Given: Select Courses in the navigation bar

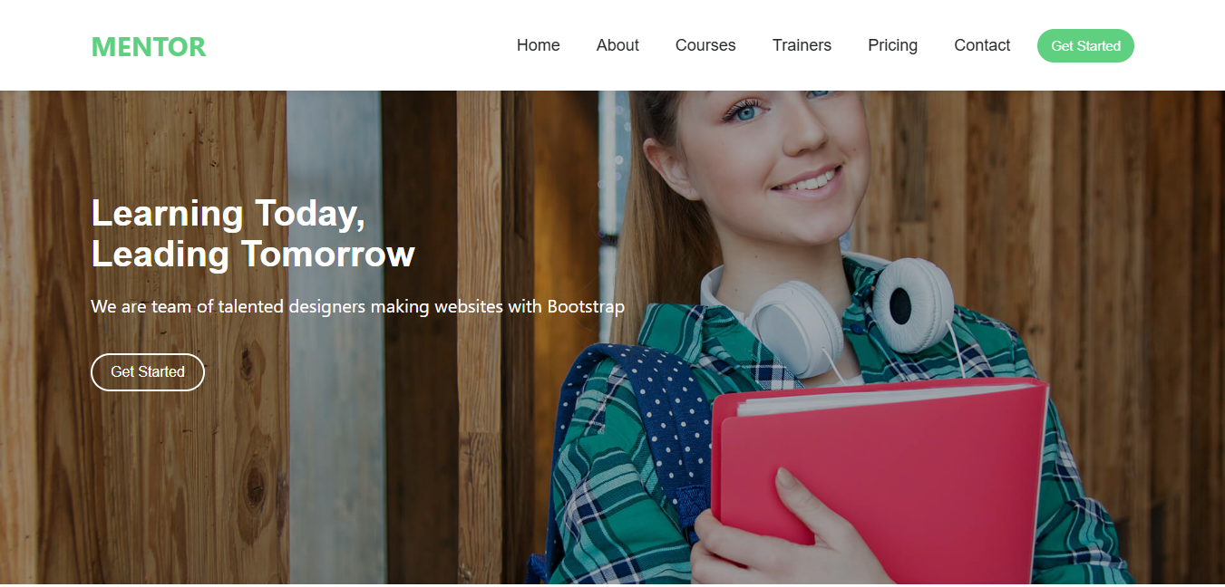Looking at the screenshot, I should coord(705,45).
